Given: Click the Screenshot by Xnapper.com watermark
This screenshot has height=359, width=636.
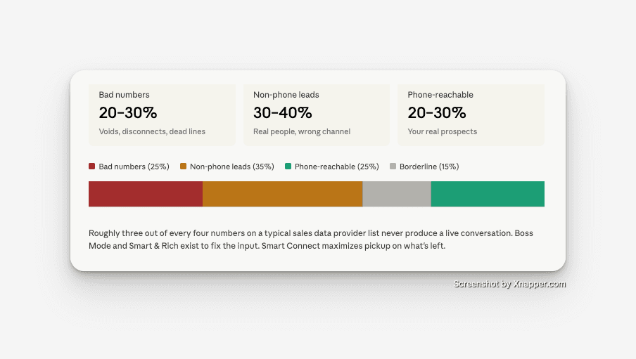Looking at the screenshot, I should 509,284.
